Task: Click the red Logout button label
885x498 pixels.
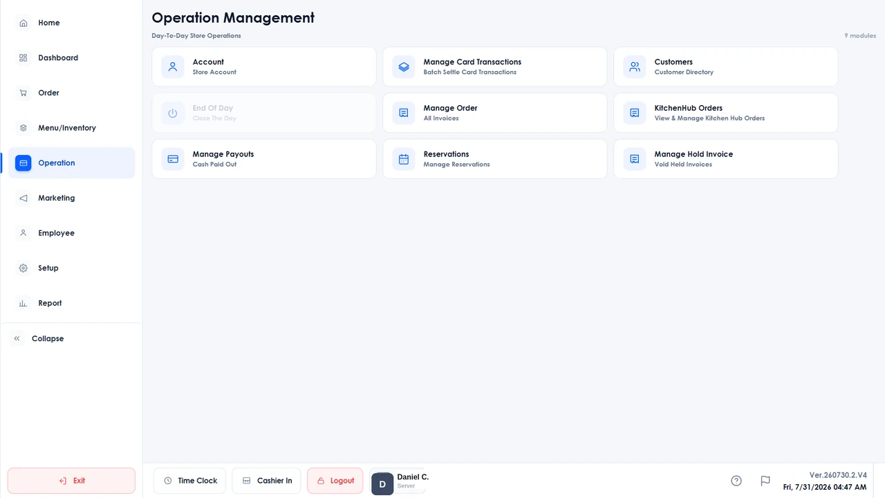Action: tap(342, 481)
